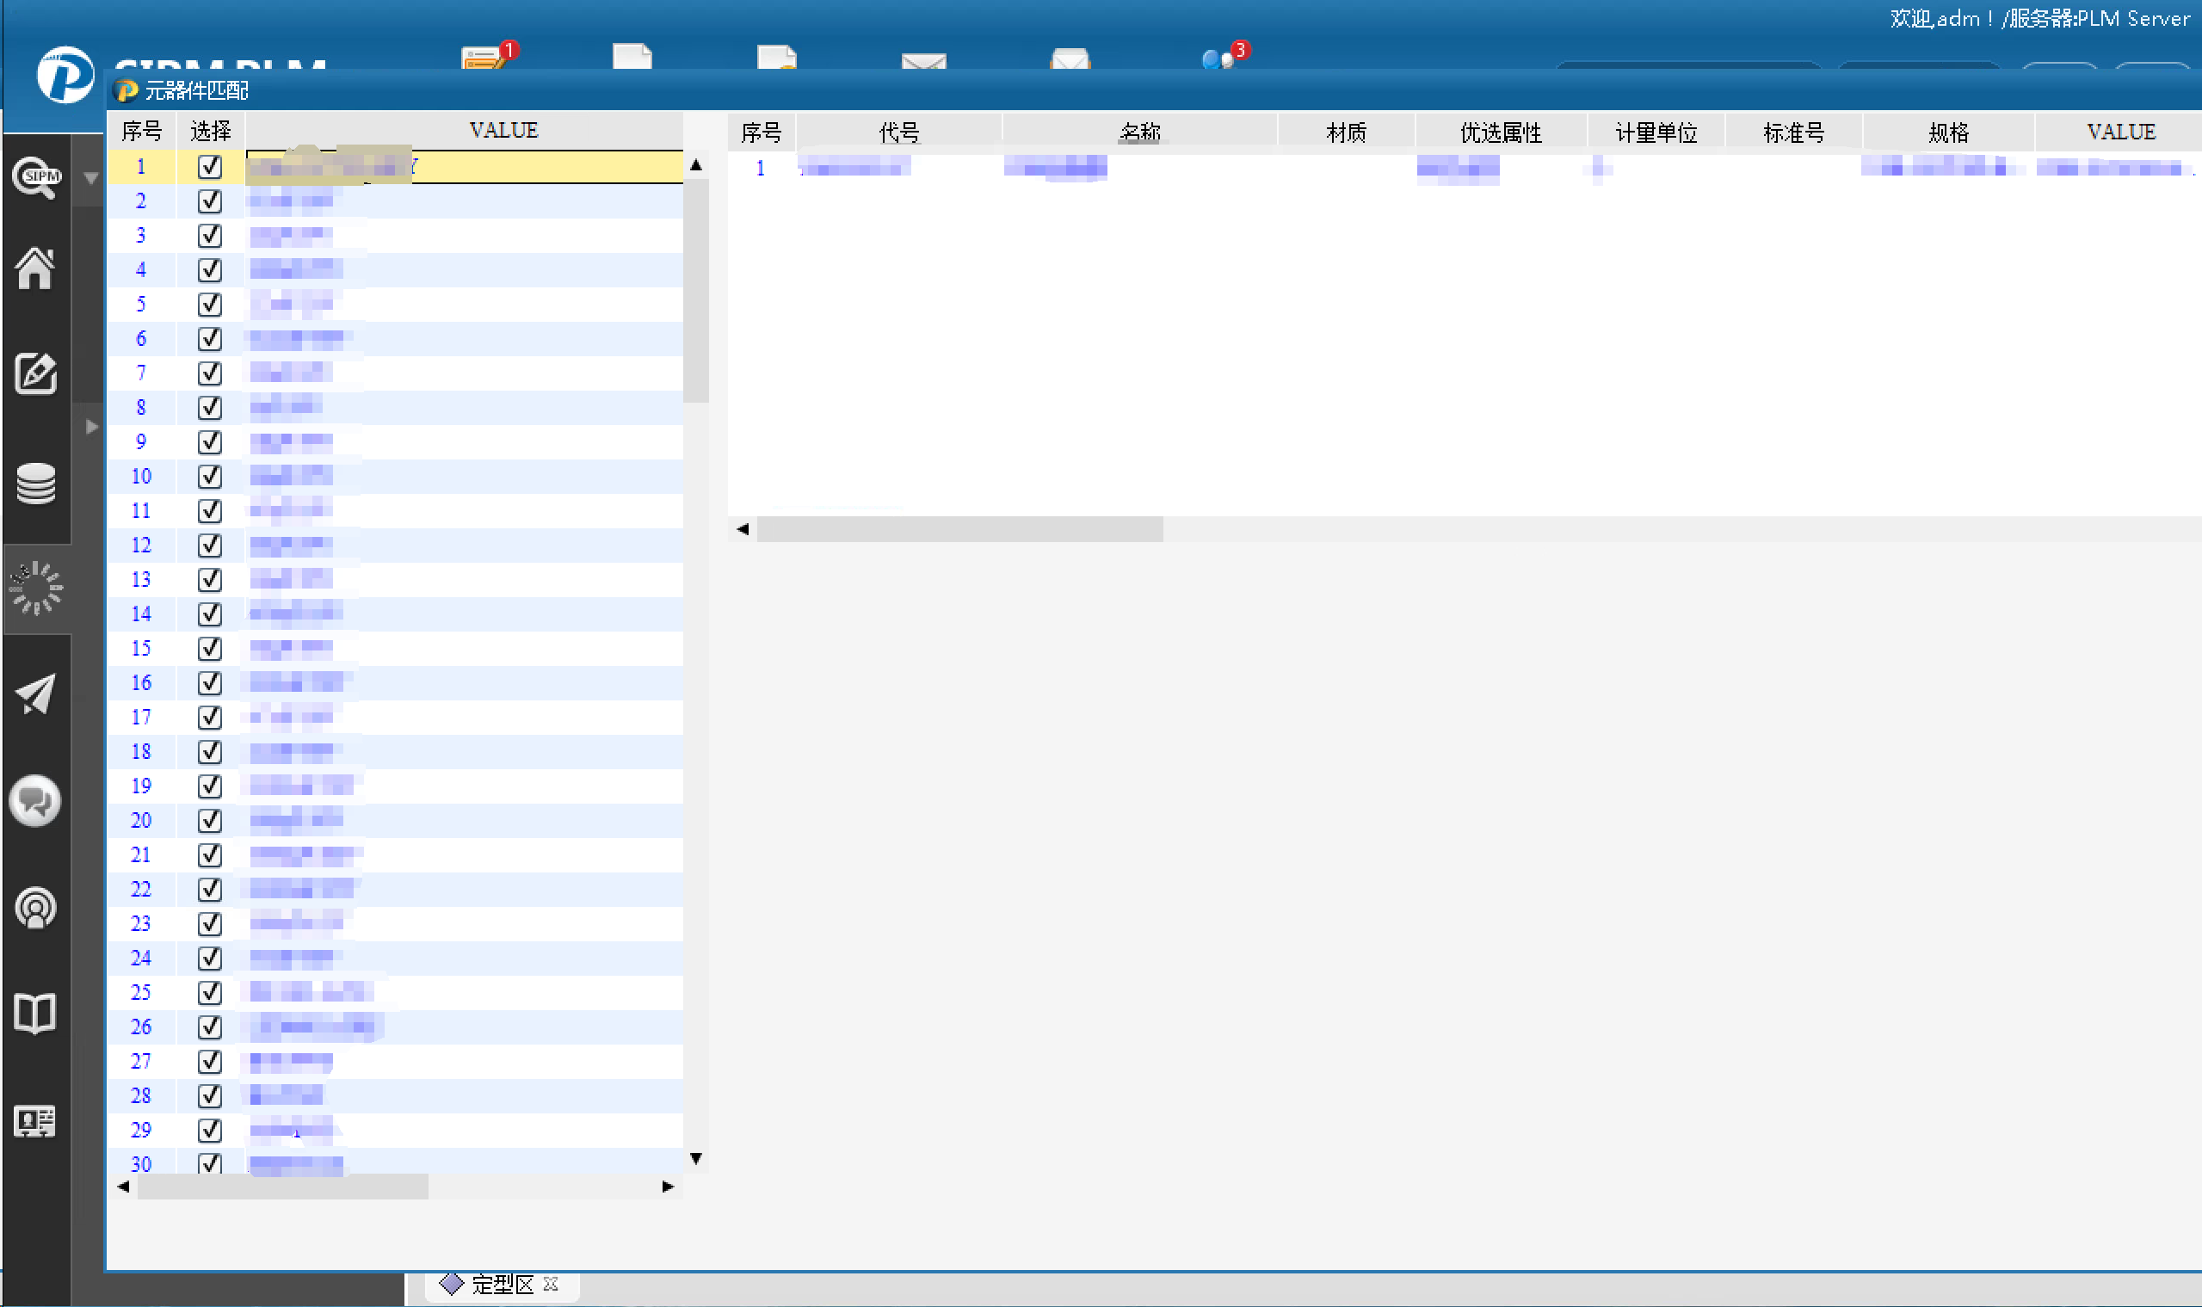The width and height of the screenshot is (2202, 1307).
Task: Click the 代号 column header
Action: point(898,133)
